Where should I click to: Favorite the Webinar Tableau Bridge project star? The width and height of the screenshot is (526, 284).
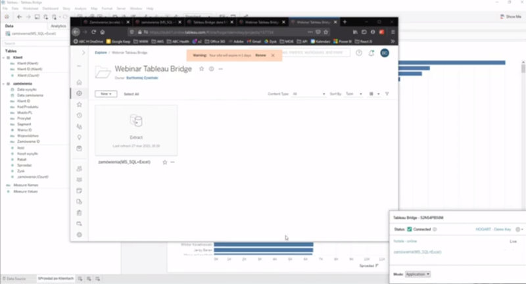tap(201, 69)
